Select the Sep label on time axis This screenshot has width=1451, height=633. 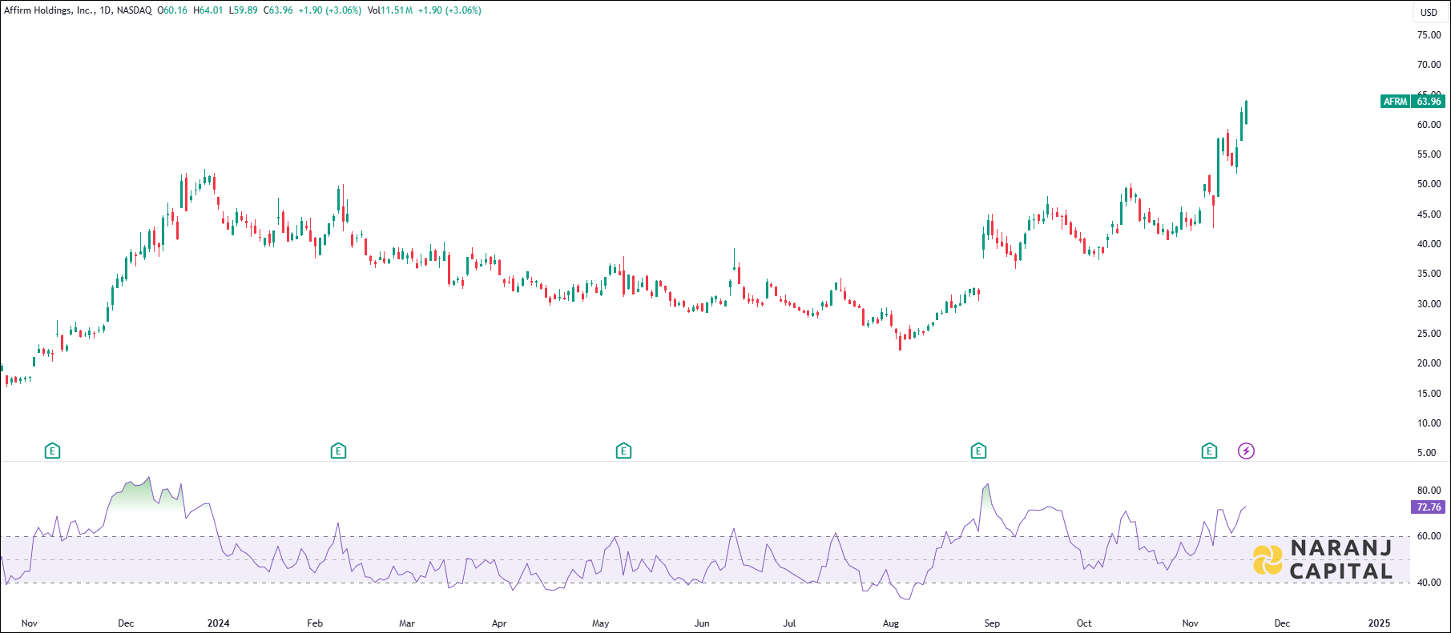pyautogui.click(x=992, y=623)
